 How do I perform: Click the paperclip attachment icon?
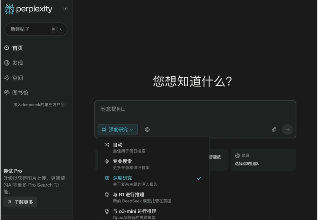pos(274,129)
